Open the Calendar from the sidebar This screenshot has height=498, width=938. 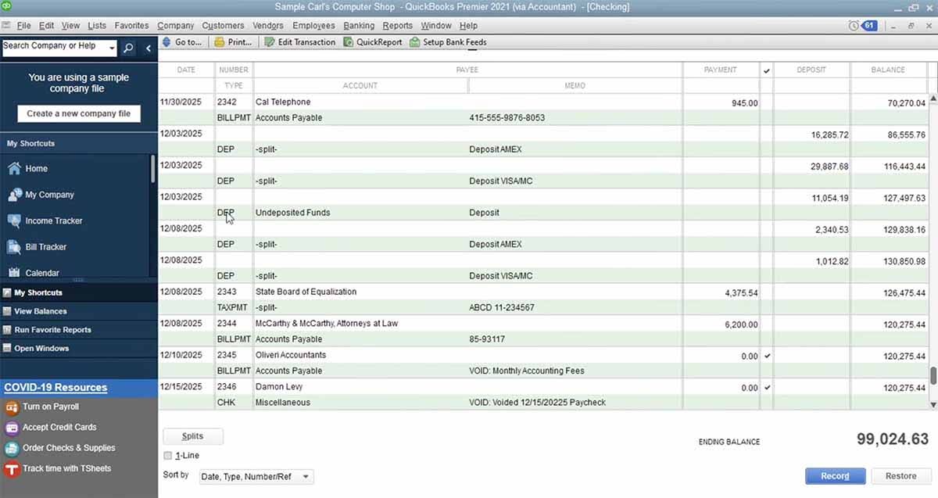(39, 273)
